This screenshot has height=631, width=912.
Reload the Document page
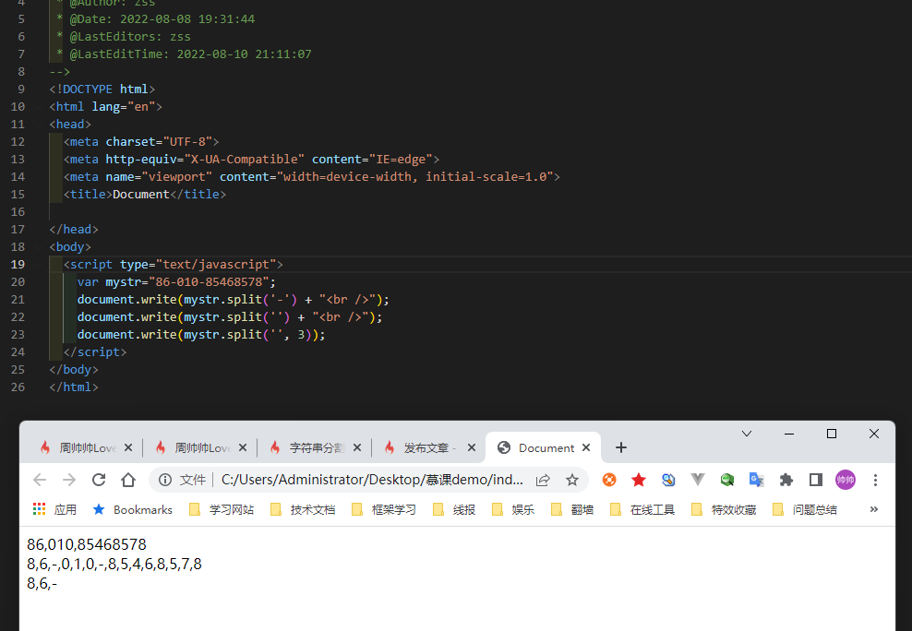pos(99,480)
